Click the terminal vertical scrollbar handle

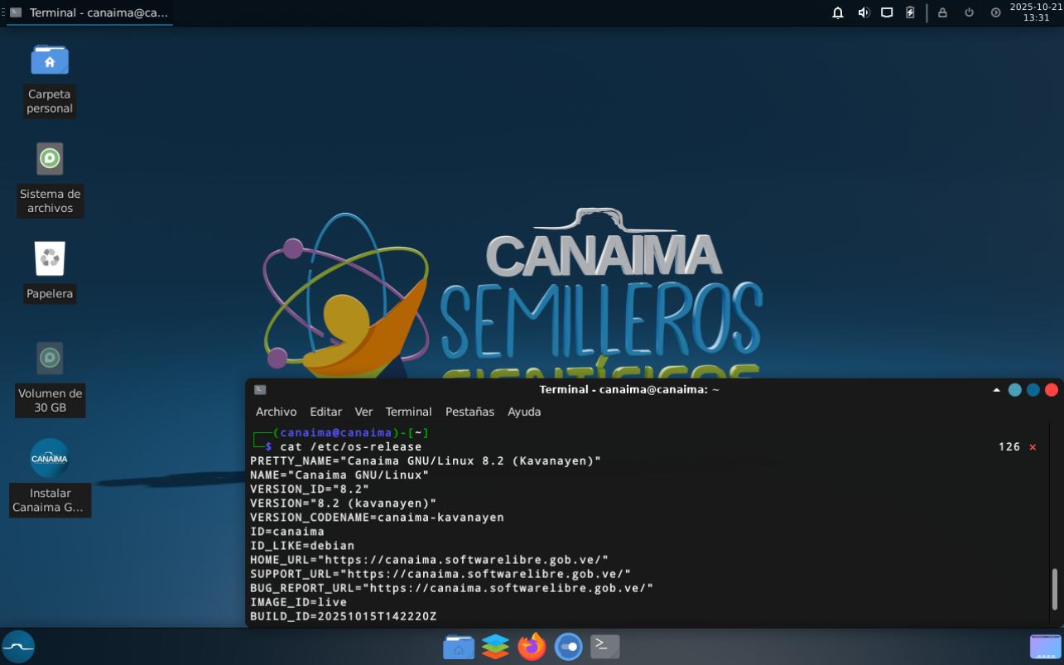(1054, 589)
